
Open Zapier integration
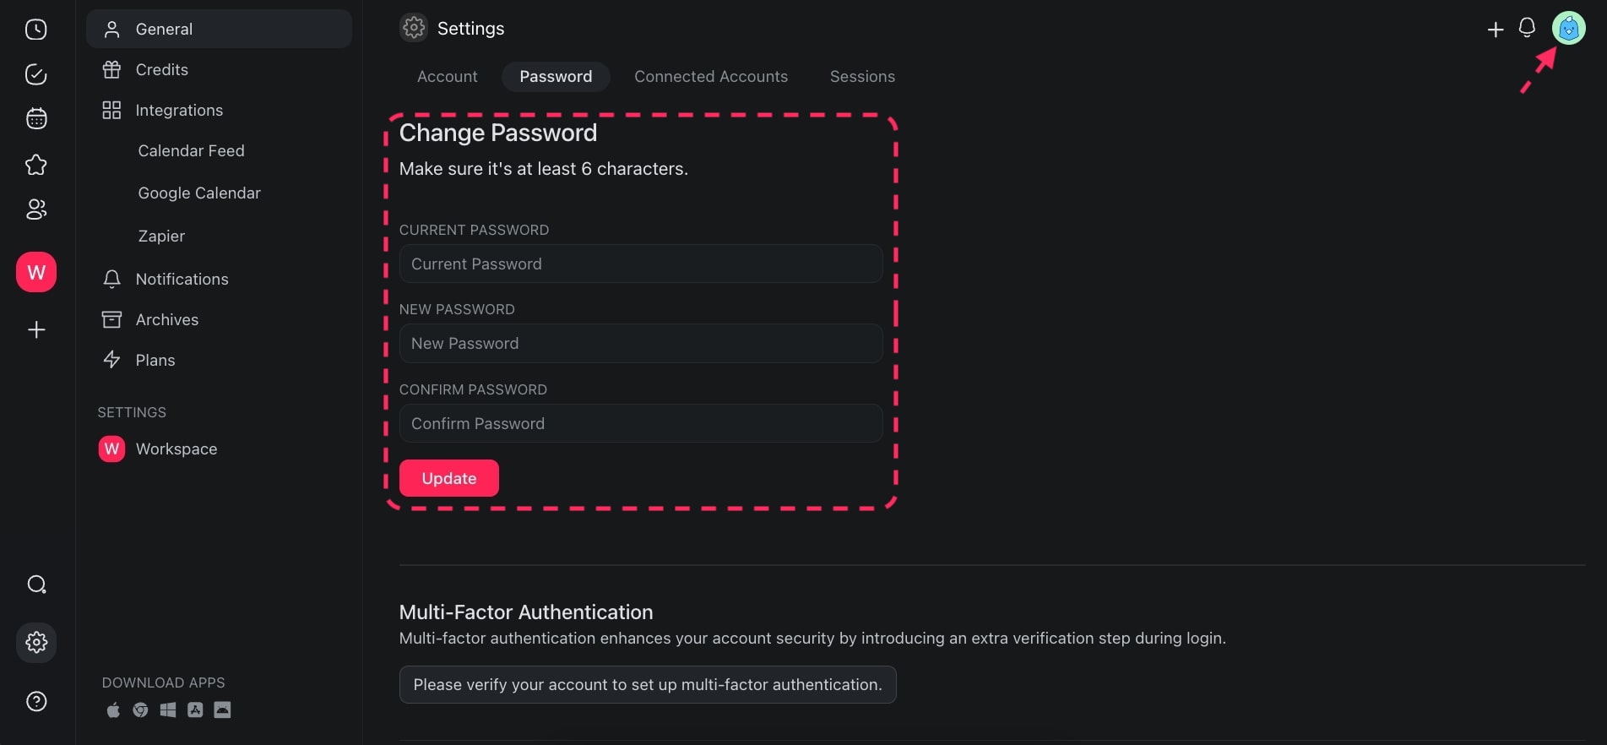point(161,237)
